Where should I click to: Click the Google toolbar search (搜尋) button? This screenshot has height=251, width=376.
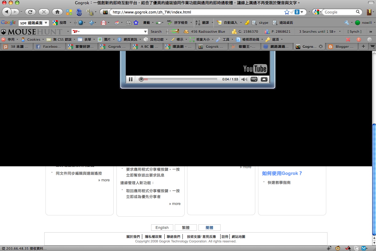click(x=60, y=23)
